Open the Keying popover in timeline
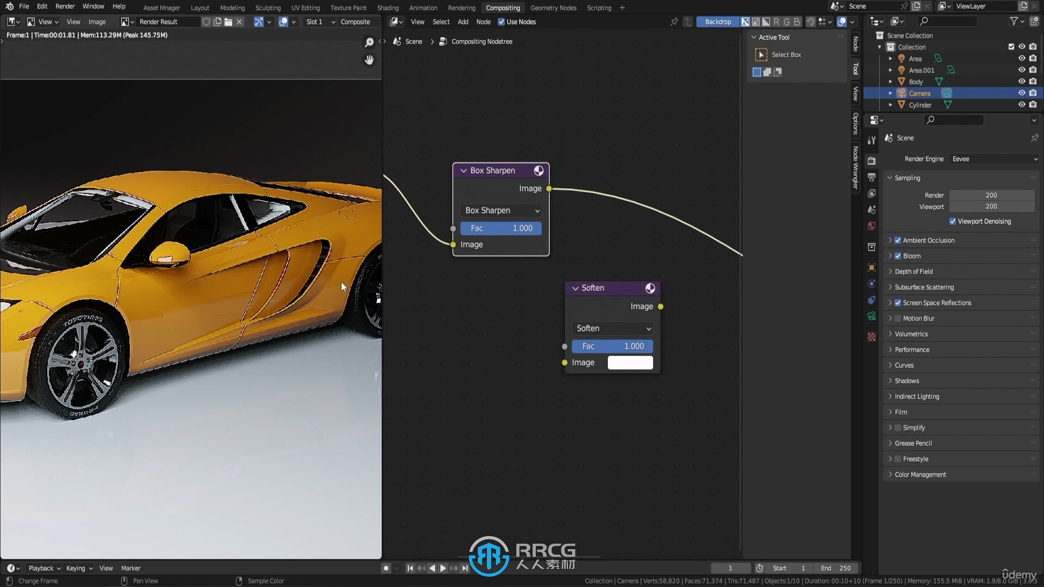This screenshot has height=587, width=1044. [79, 568]
